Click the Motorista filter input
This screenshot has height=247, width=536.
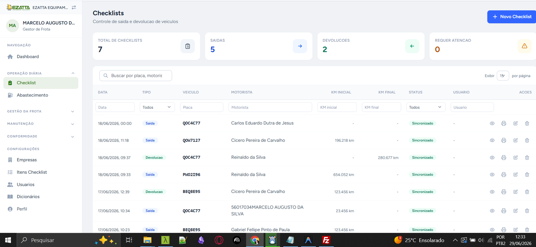[x=270, y=107]
